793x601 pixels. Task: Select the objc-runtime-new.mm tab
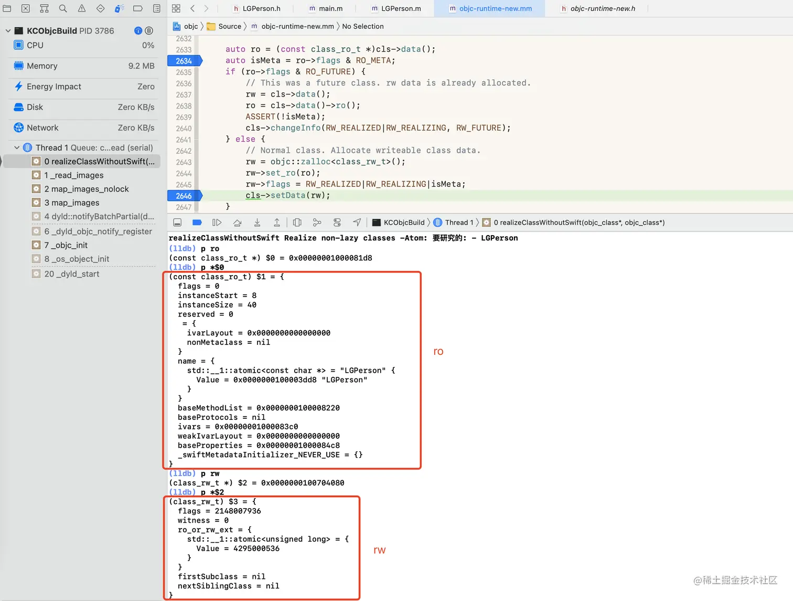point(490,8)
